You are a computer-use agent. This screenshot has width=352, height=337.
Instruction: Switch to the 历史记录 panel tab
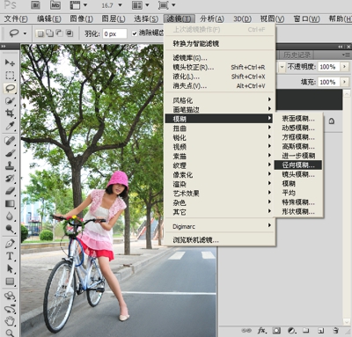coord(297,55)
